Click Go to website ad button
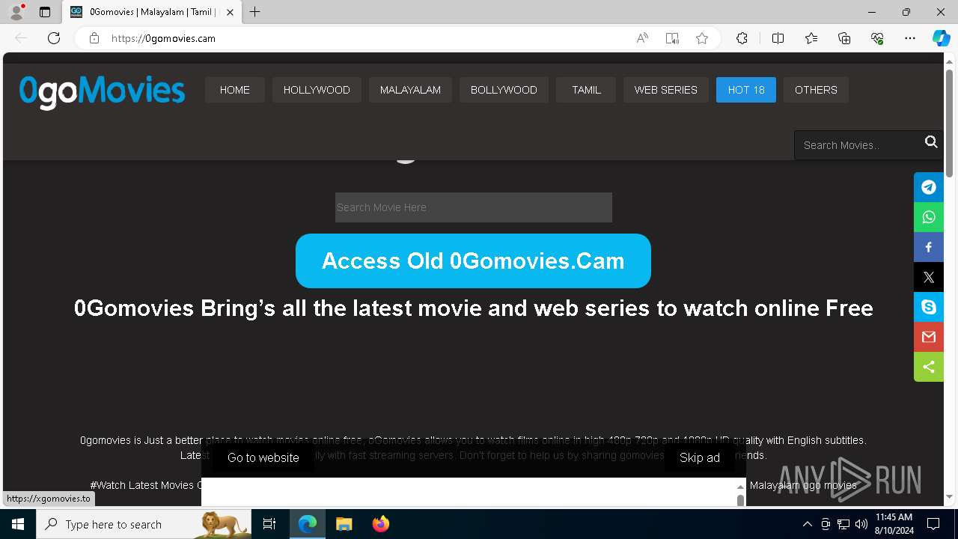Image resolution: width=958 pixels, height=539 pixels. 263,457
